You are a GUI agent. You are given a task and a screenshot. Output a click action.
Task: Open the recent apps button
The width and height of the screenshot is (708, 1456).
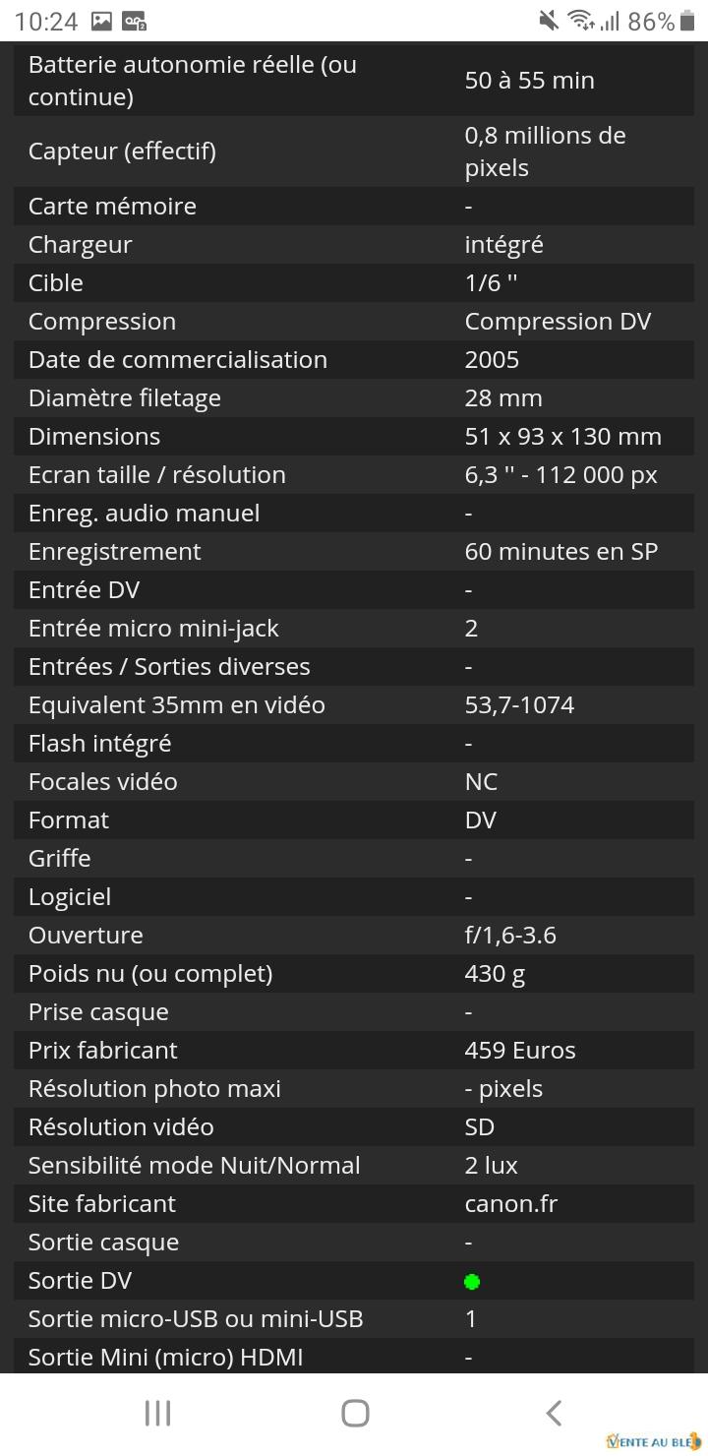coord(157,1414)
